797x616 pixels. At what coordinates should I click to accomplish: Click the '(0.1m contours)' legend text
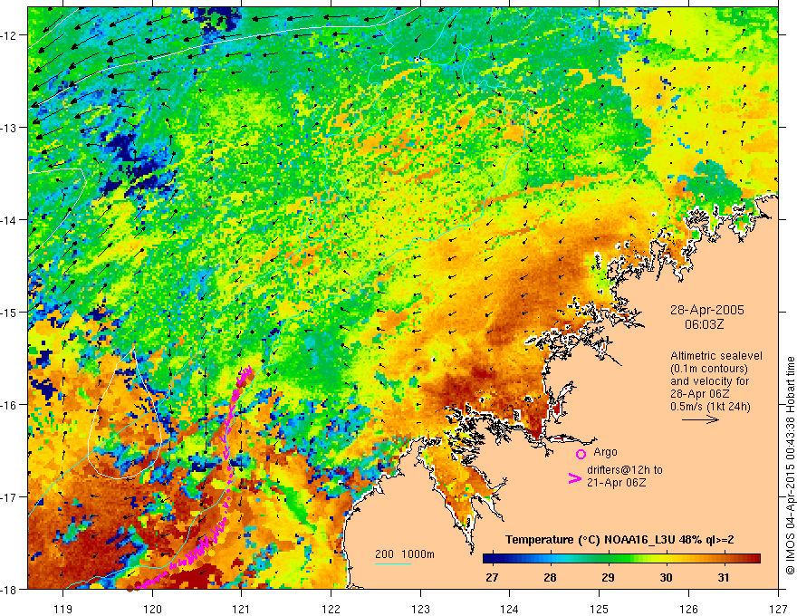click(709, 369)
